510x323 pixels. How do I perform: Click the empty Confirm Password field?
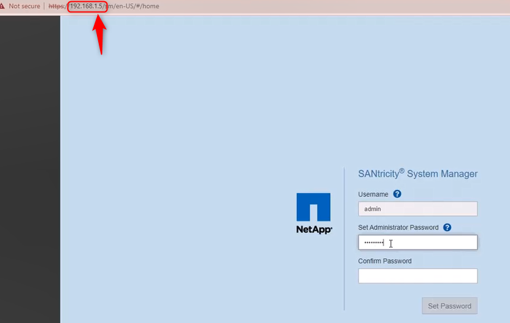click(x=417, y=276)
